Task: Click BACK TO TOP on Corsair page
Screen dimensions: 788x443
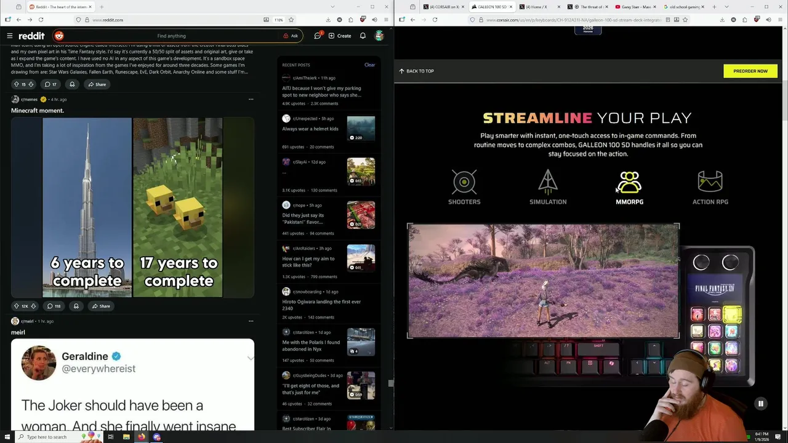Action: coord(416,71)
